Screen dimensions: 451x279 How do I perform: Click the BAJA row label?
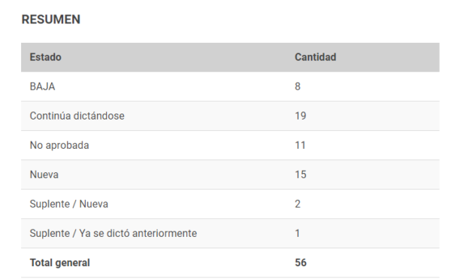coord(42,86)
